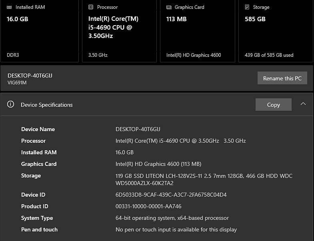
Task: Select the Processor row value text
Action: tap(181, 141)
